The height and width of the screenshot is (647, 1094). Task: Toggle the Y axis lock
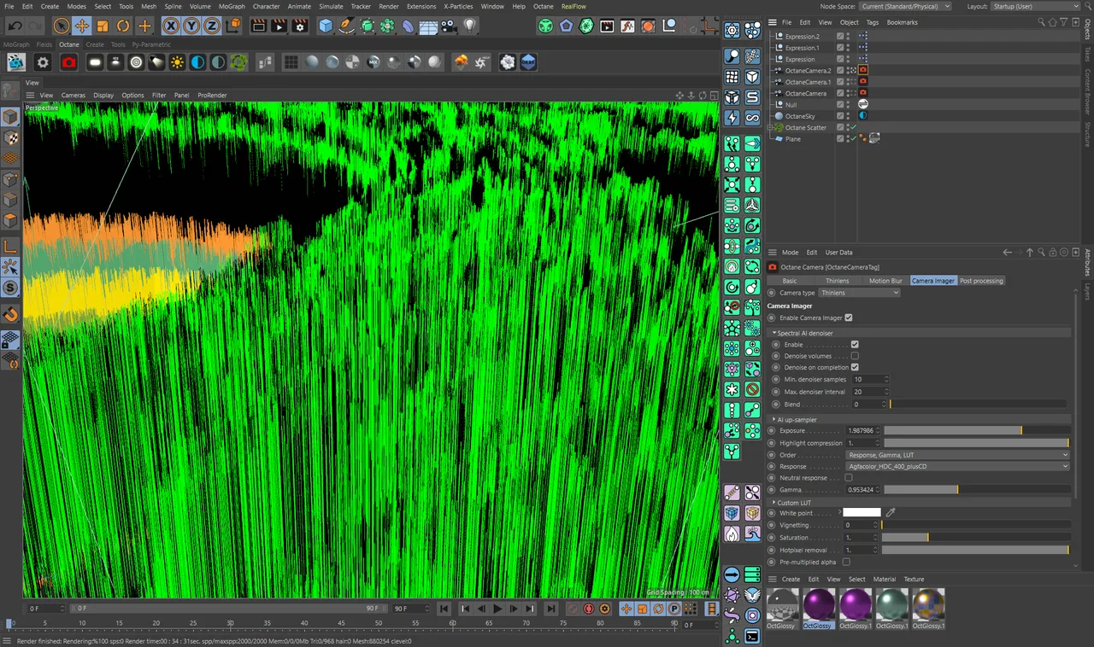[x=191, y=26]
